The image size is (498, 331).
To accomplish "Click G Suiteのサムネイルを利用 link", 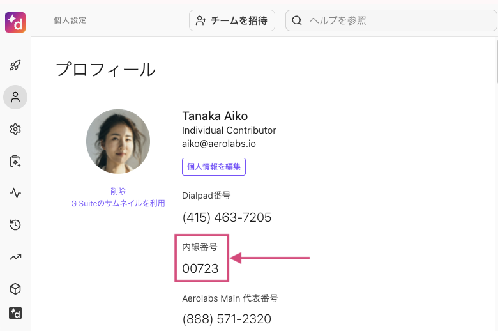I will [118, 203].
